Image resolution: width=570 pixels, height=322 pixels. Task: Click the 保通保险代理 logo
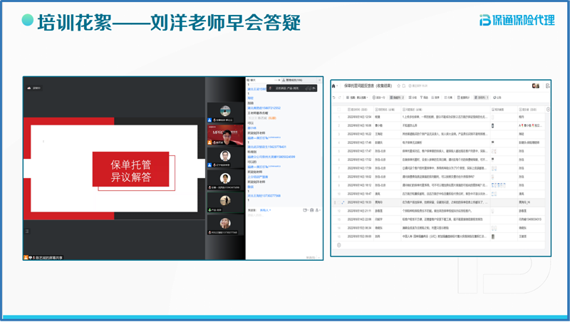517,19
